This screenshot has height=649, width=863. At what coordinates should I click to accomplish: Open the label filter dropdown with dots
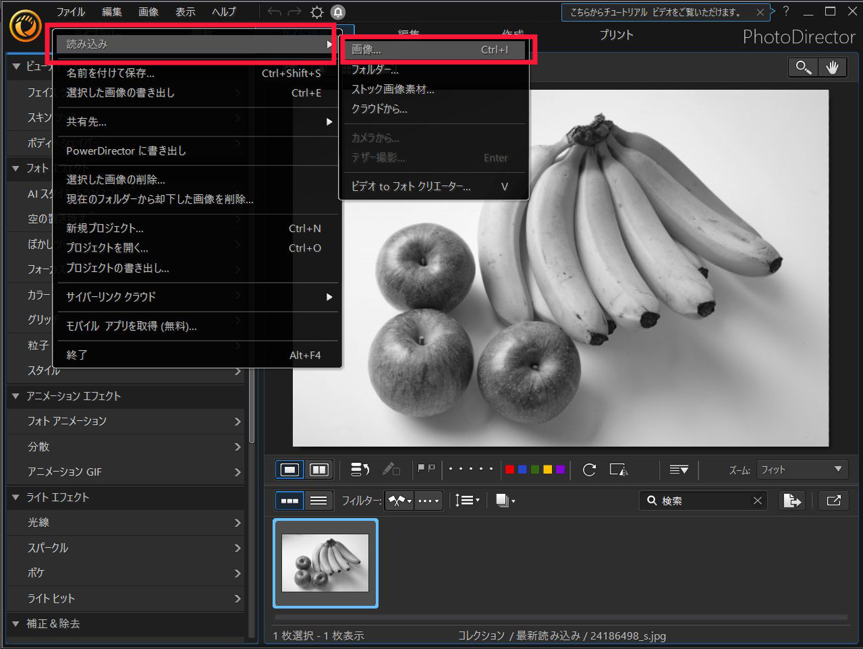point(428,501)
